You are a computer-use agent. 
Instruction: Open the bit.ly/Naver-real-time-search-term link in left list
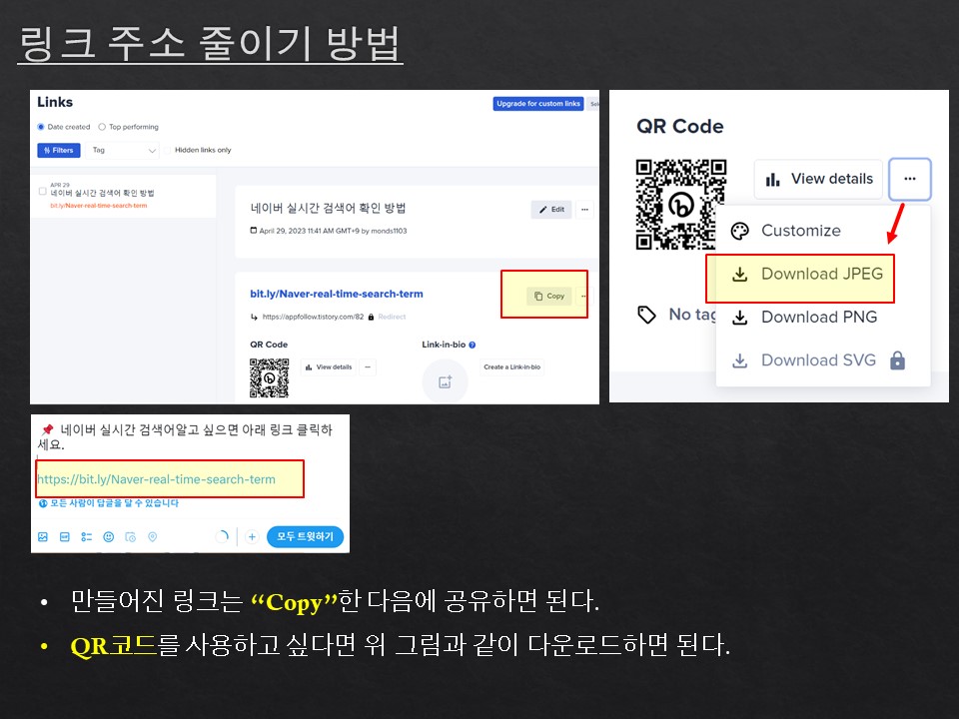coord(99,206)
